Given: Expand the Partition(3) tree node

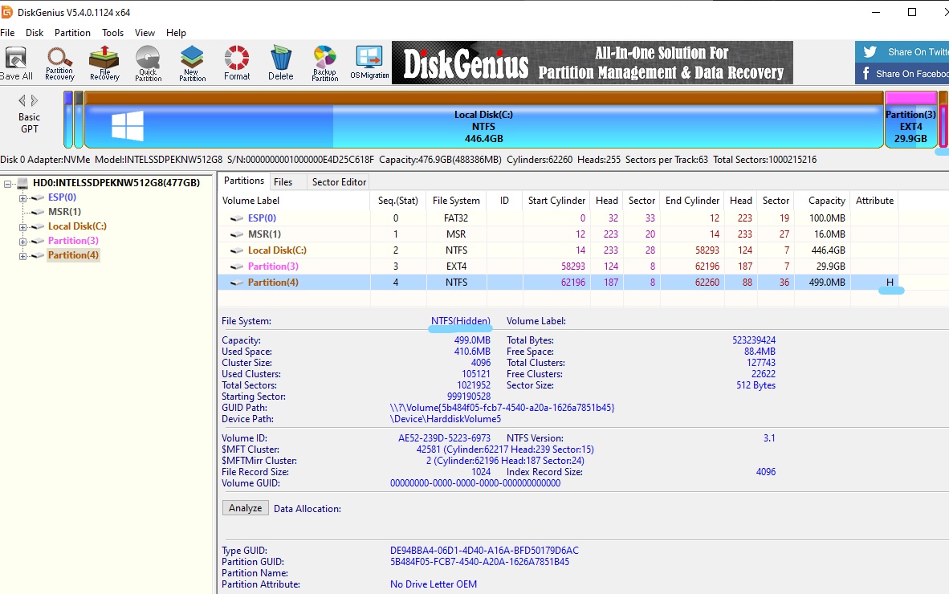Looking at the screenshot, I should point(22,242).
